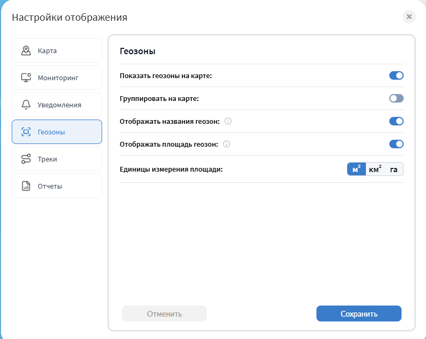Click the Отображать площадь геозон label
426x339 pixels.
pos(169,144)
